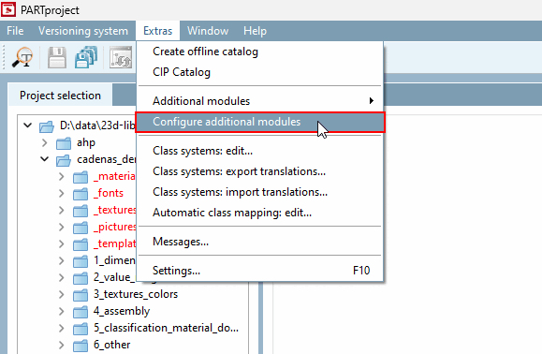Select Configure additional modules
542x354 pixels.
coord(260,122)
